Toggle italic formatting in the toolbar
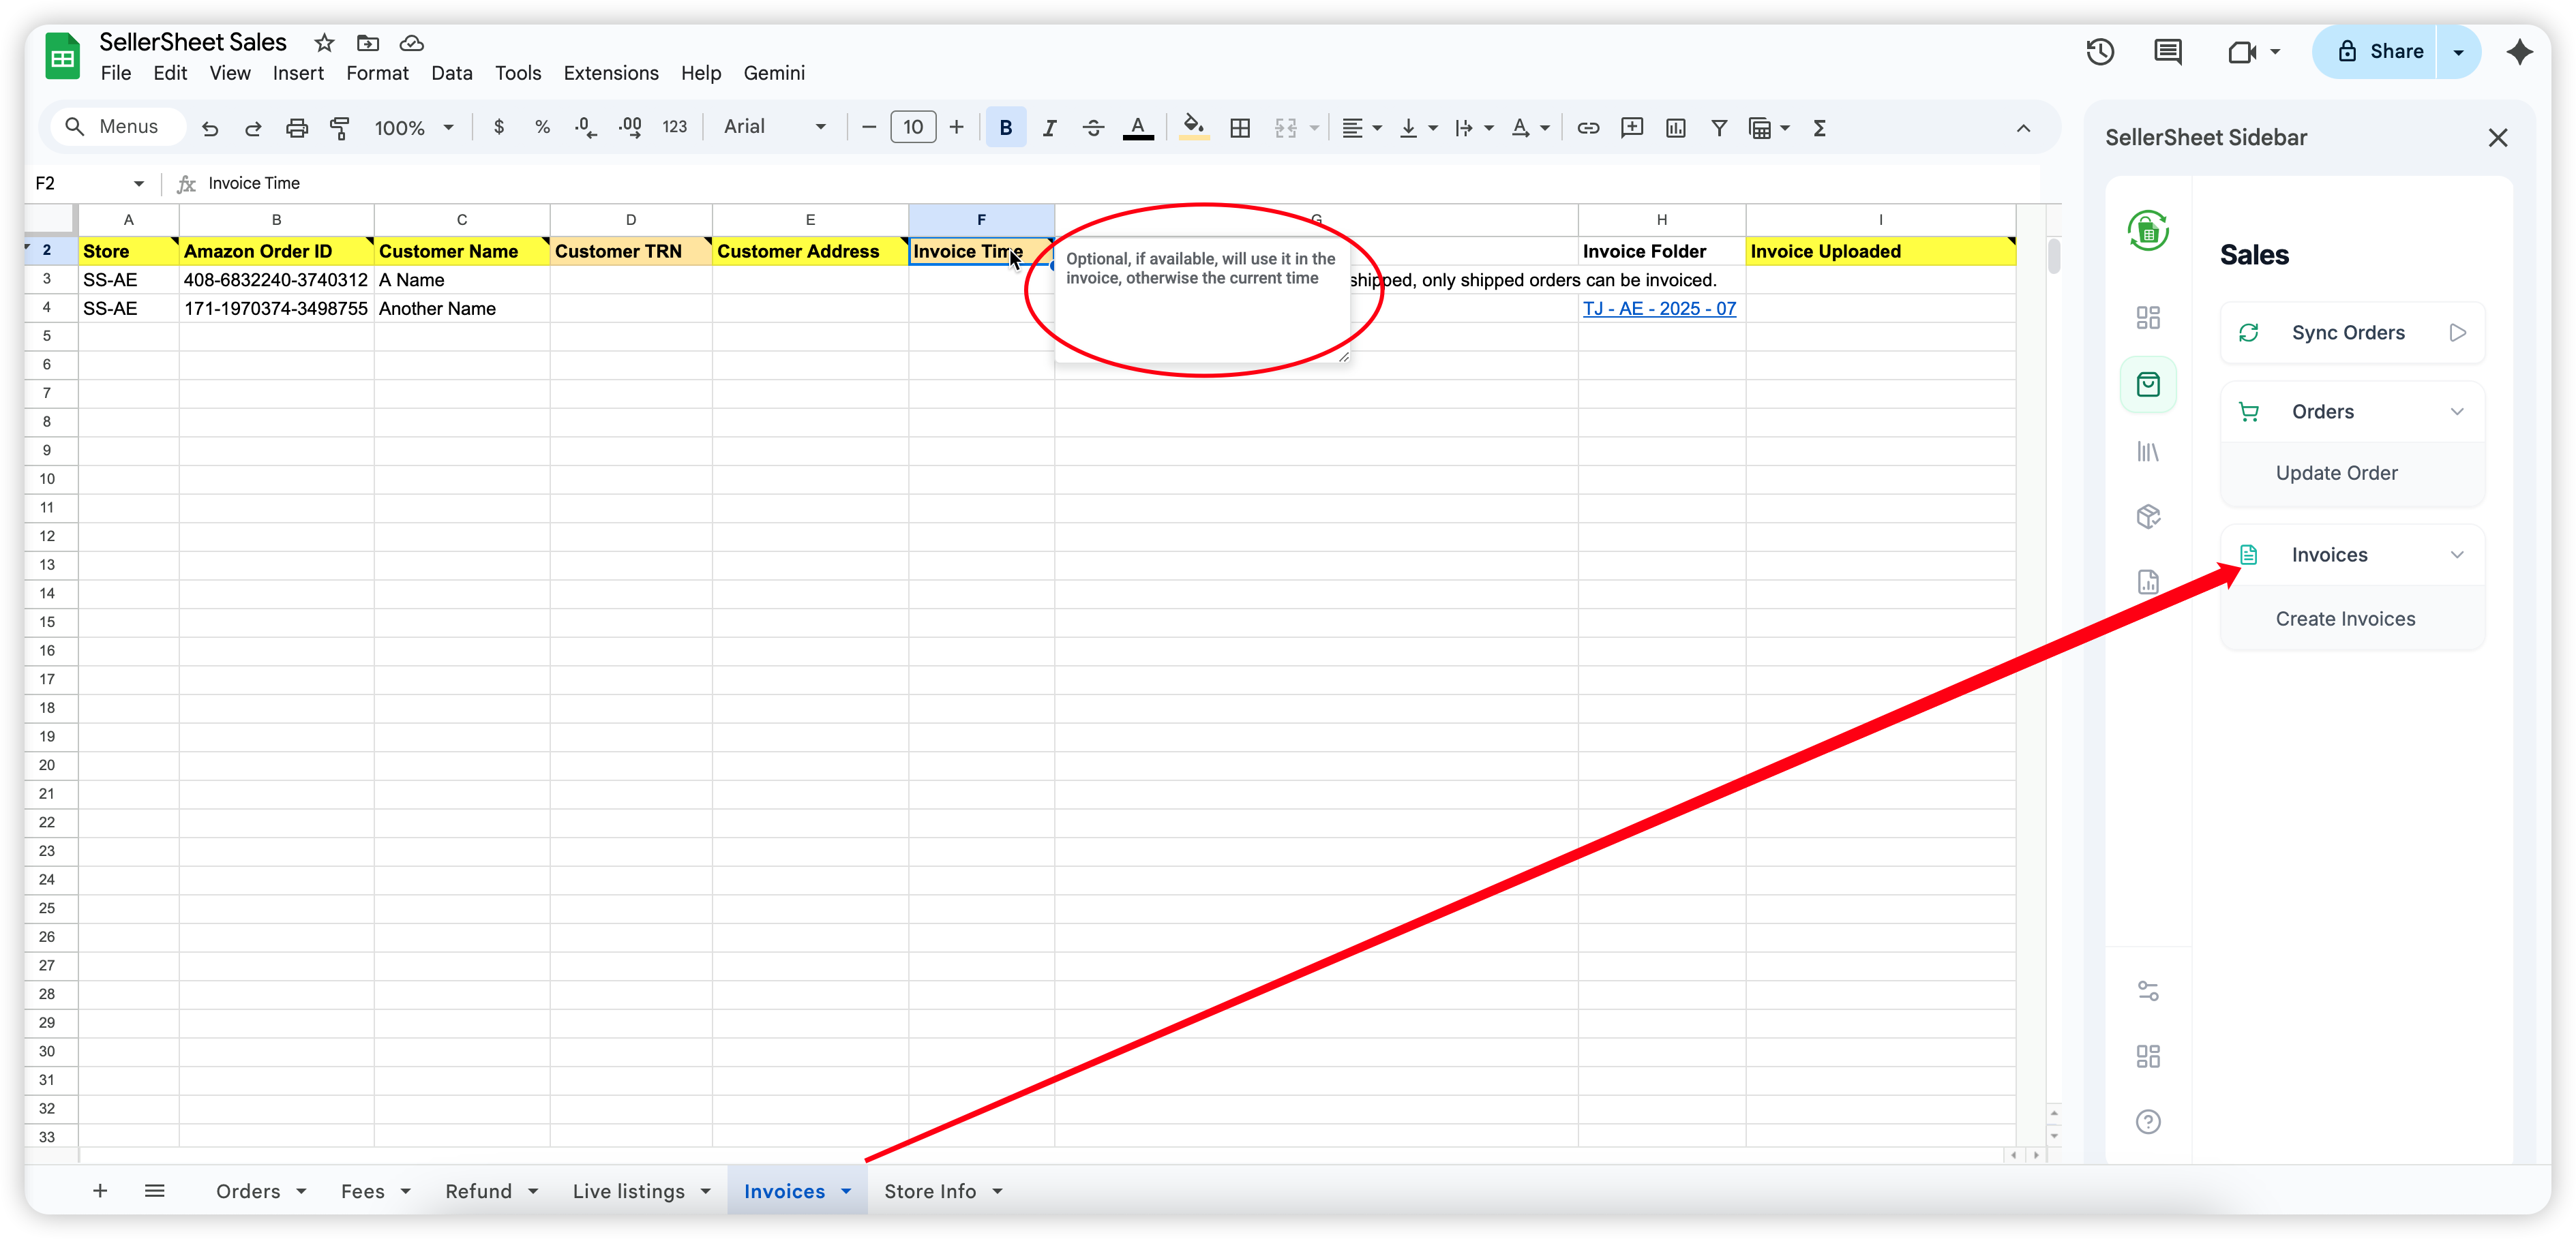This screenshot has height=1239, width=2576. coord(1050,127)
